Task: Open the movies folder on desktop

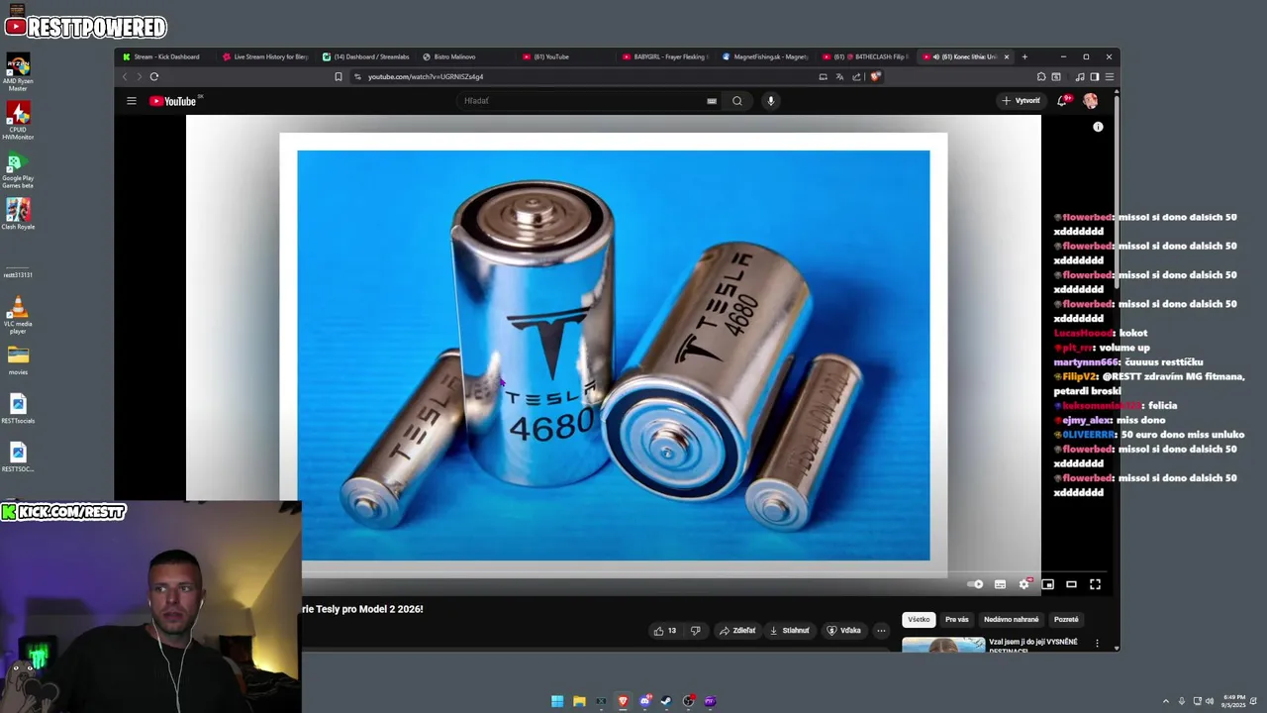Action: 18,360
